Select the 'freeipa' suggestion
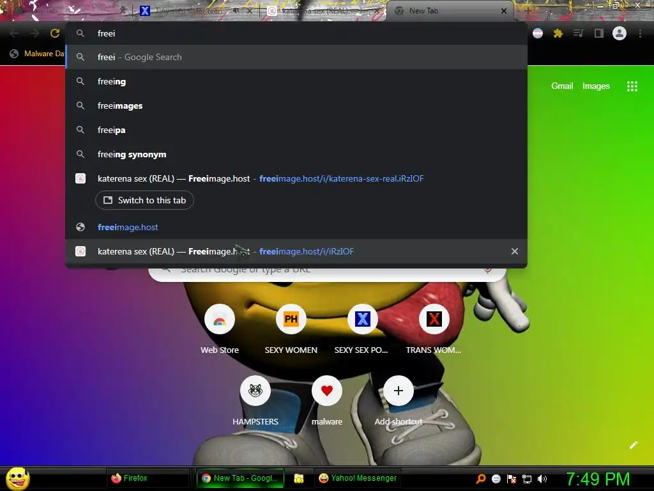The height and width of the screenshot is (491, 654). pos(296,130)
